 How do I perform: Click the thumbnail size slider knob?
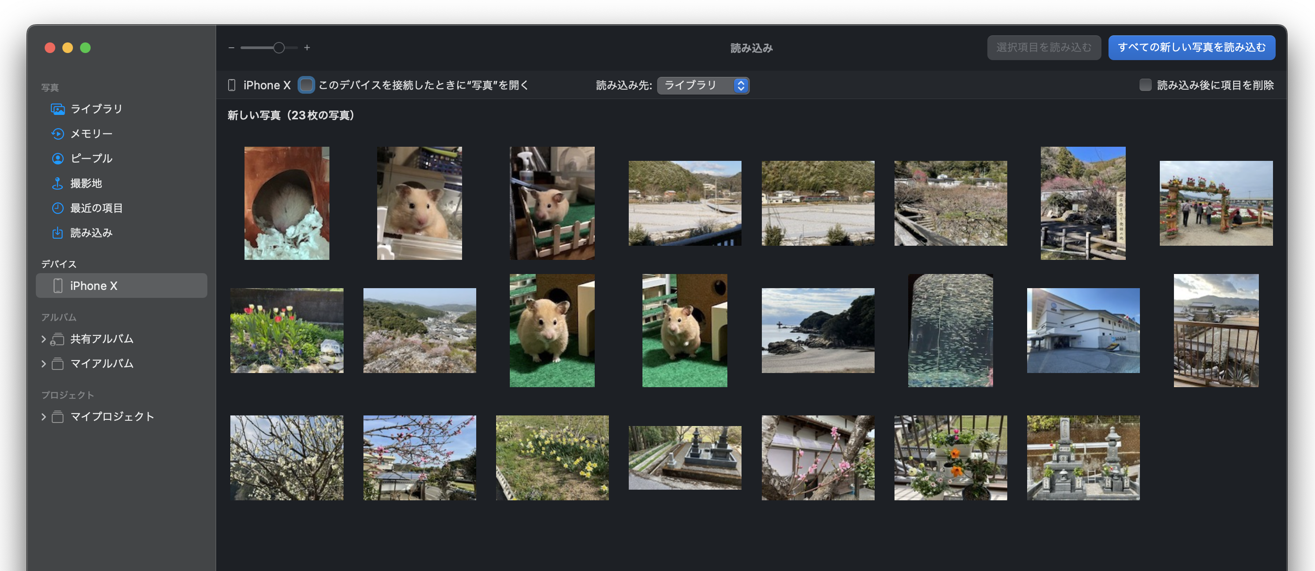coord(279,47)
